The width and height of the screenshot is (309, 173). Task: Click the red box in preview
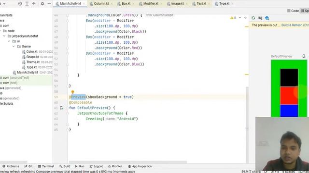coord(289,96)
